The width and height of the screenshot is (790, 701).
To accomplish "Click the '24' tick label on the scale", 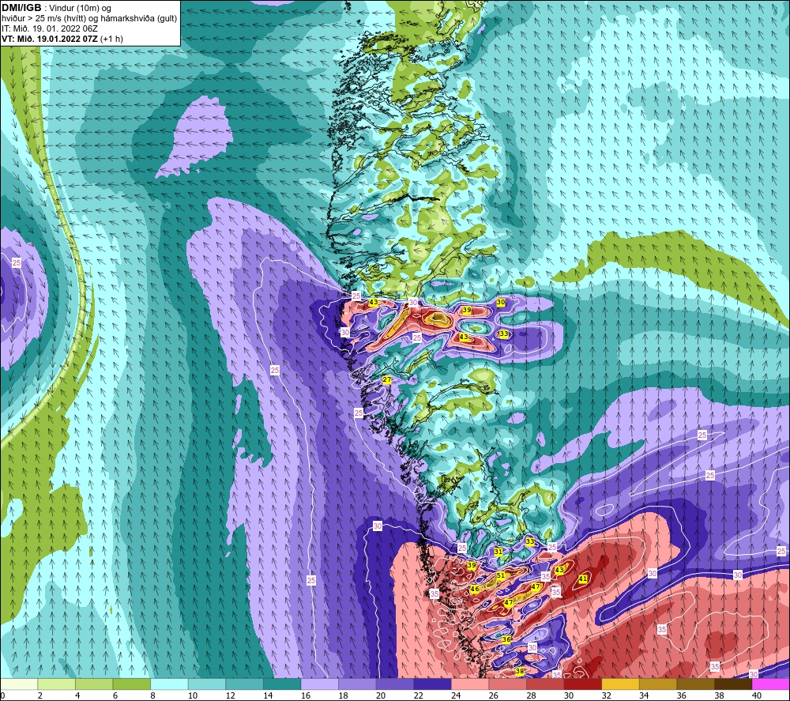I will coord(456,695).
